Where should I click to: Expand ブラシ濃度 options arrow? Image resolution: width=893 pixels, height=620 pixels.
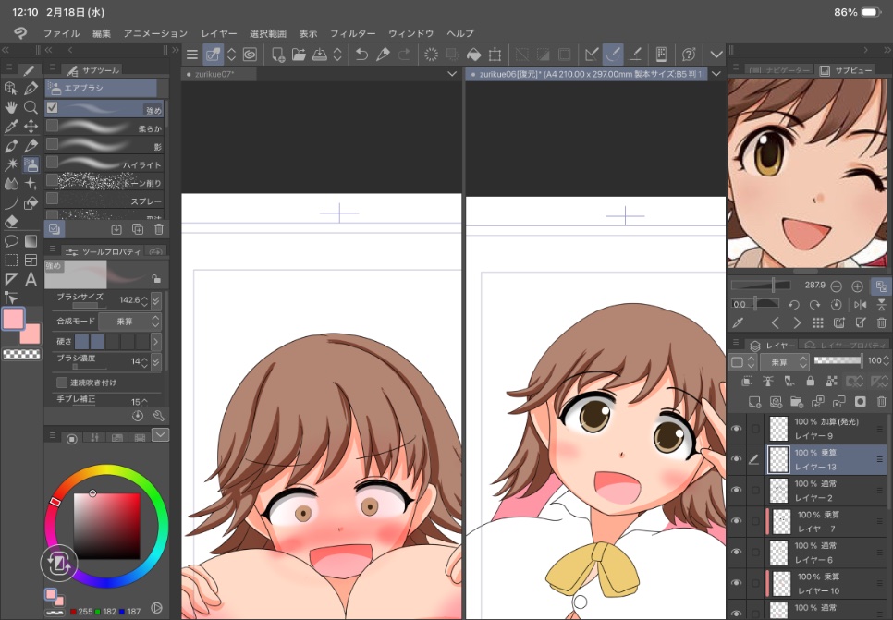click(x=156, y=361)
